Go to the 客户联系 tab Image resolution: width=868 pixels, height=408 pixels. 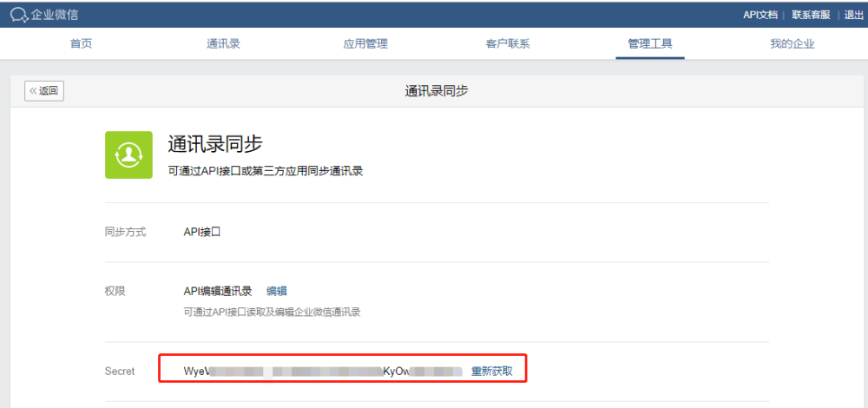(x=508, y=44)
